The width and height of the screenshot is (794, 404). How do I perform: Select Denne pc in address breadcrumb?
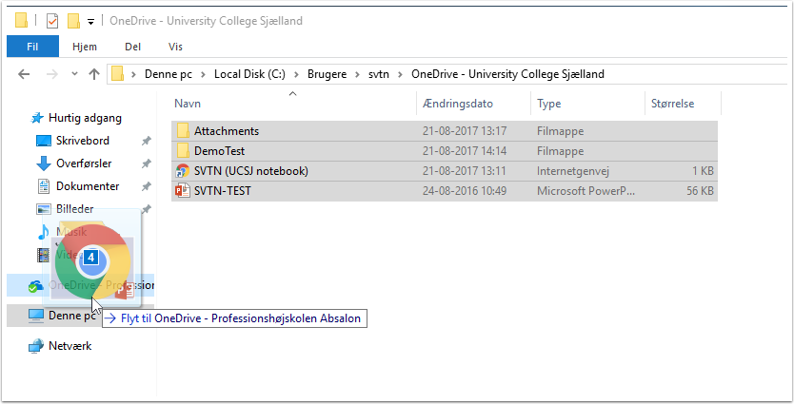coord(169,74)
